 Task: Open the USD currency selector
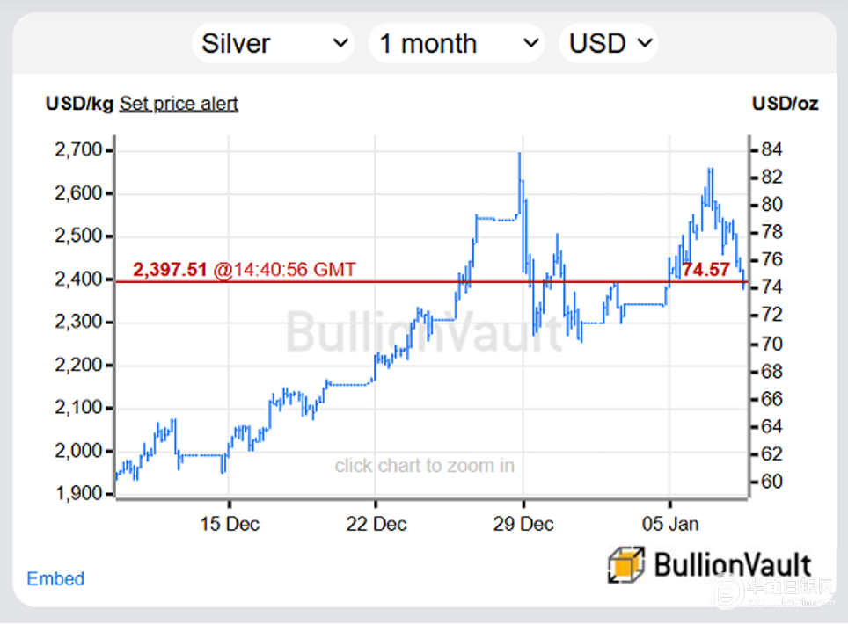(608, 43)
